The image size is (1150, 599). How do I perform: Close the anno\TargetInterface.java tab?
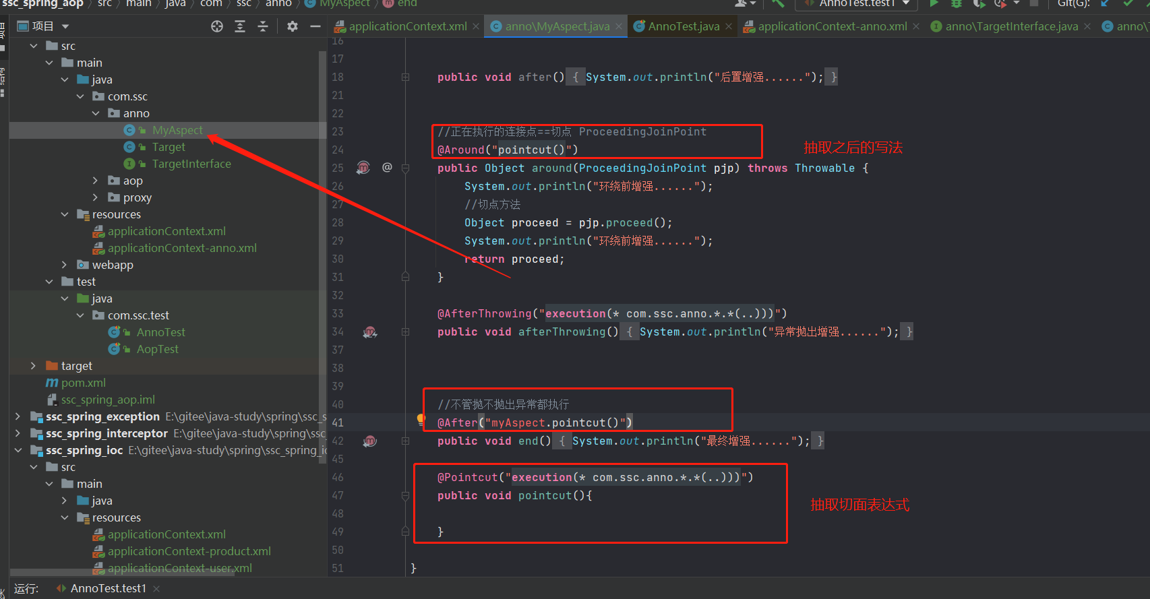click(x=1087, y=26)
